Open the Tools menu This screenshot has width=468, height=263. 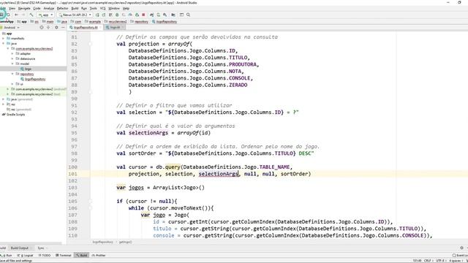click(94, 8)
